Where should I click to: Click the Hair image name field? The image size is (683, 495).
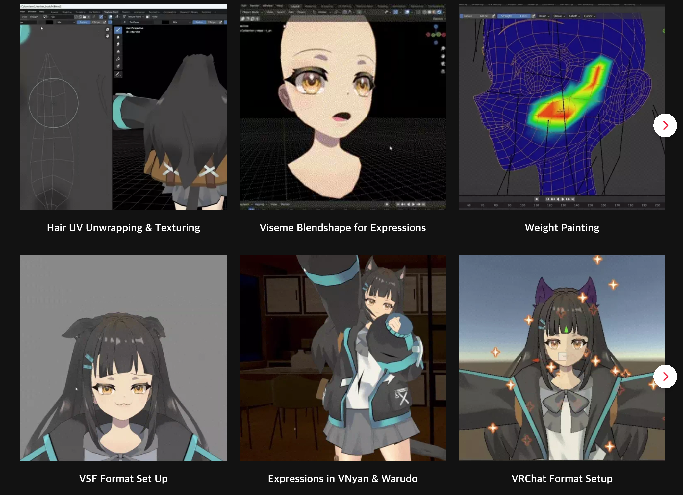point(62,17)
